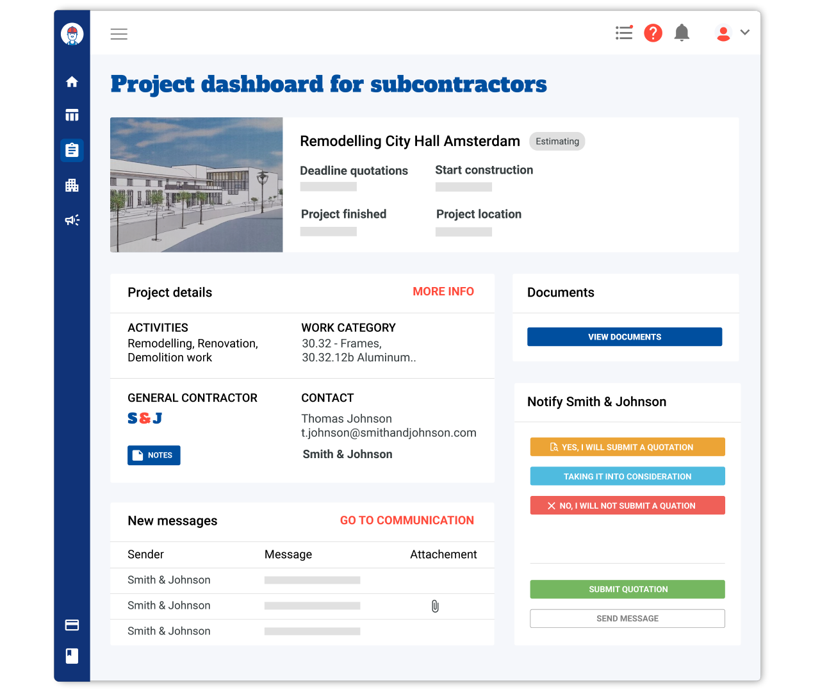This screenshot has width=820, height=692.
Task: Open the red help question mark
Action: pos(653,33)
